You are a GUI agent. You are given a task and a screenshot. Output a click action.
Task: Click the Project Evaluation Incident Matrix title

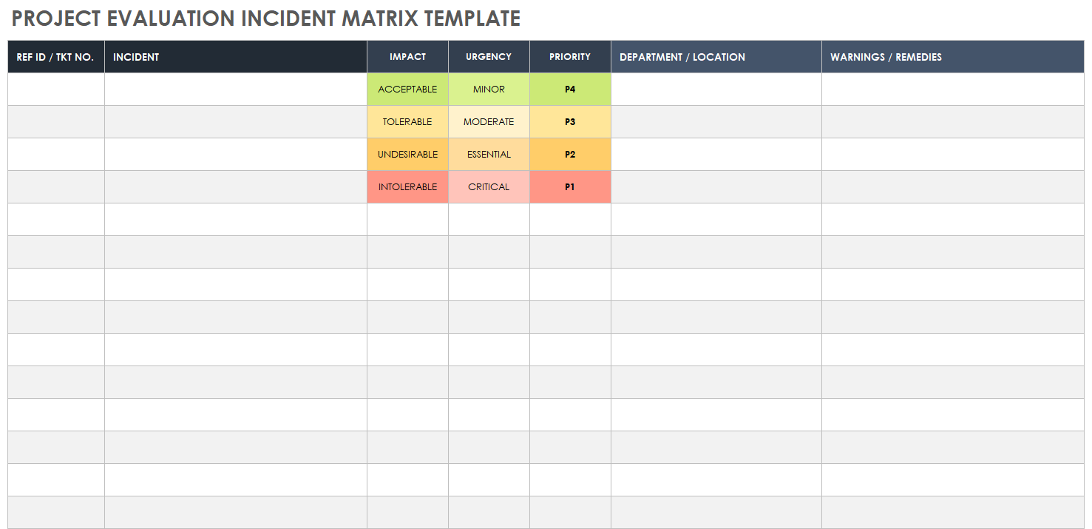pyautogui.click(x=266, y=18)
